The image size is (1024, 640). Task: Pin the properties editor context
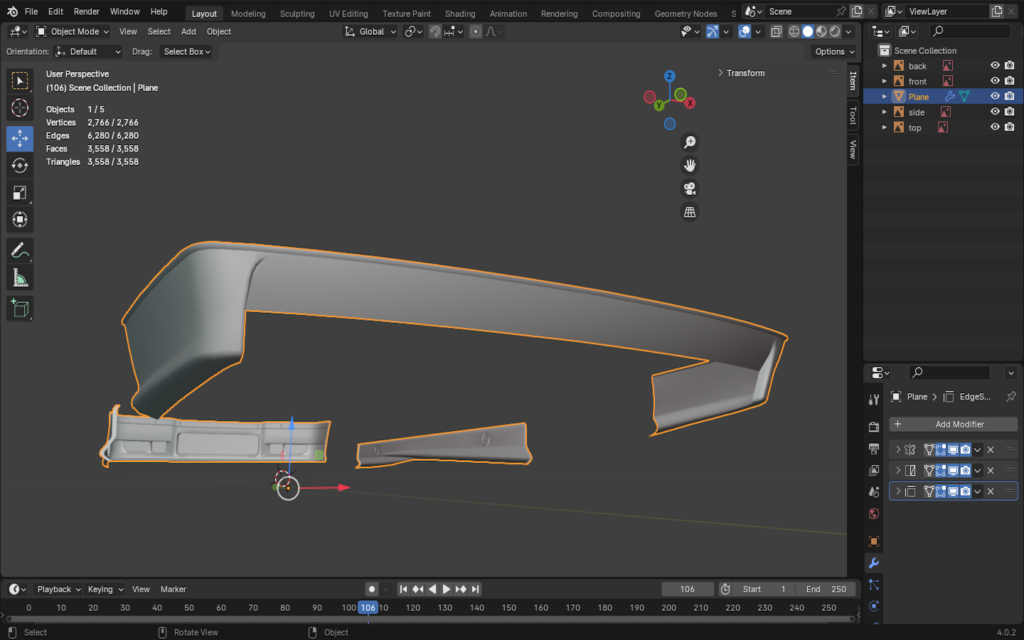[1010, 397]
